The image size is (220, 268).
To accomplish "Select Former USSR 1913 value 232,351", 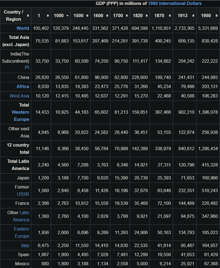I will click(x=186, y=190).
